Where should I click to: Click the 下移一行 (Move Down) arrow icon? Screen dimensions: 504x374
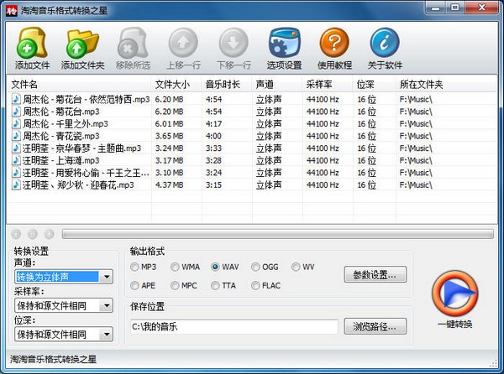(x=233, y=44)
